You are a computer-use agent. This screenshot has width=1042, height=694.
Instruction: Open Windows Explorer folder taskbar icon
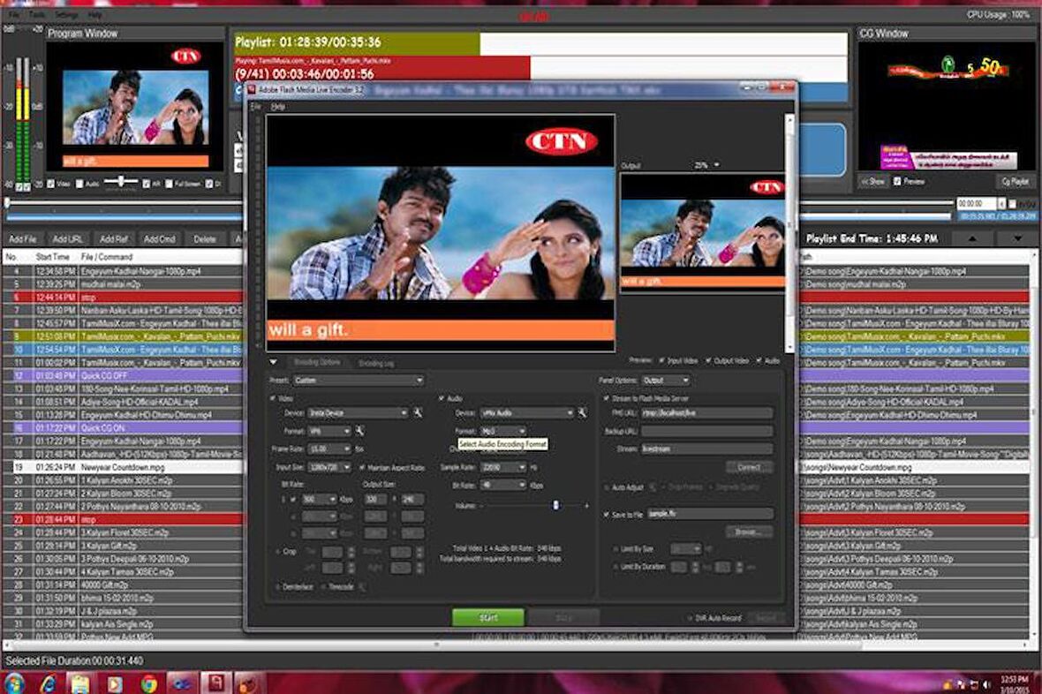[80, 683]
